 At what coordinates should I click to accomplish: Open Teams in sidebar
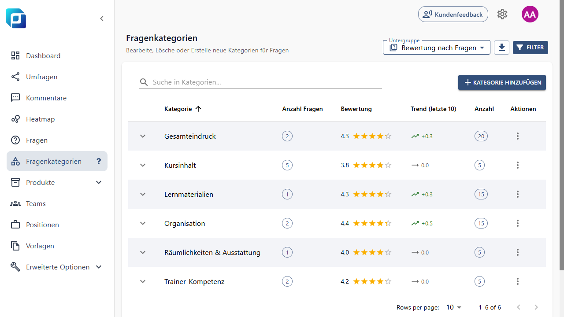pos(57,203)
